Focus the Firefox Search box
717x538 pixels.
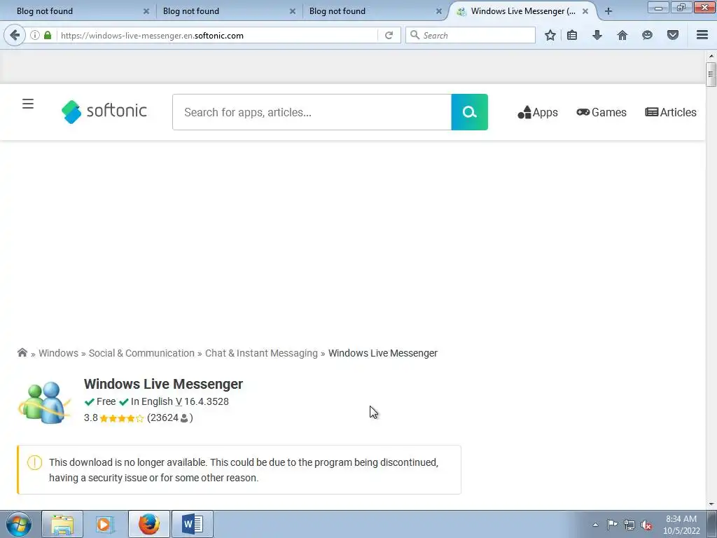[471, 35]
